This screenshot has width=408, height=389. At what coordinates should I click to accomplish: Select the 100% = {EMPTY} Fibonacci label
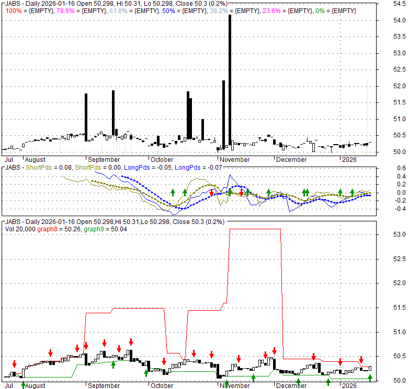click(22, 10)
